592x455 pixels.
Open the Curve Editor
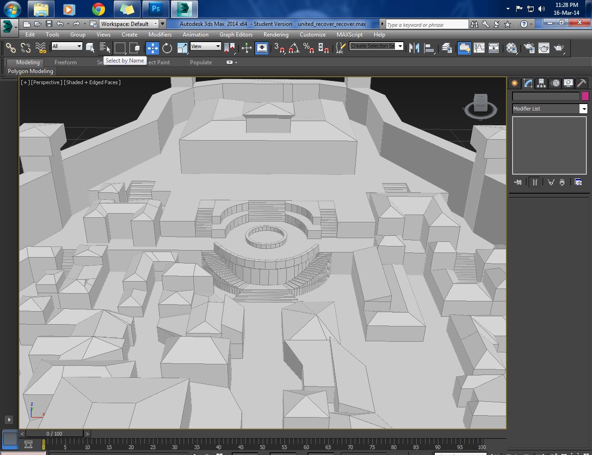479,48
